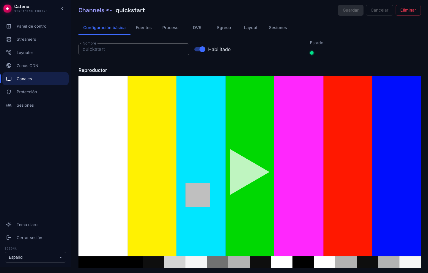Select Canales in the sidebar
The image size is (428, 273).
[36, 79]
